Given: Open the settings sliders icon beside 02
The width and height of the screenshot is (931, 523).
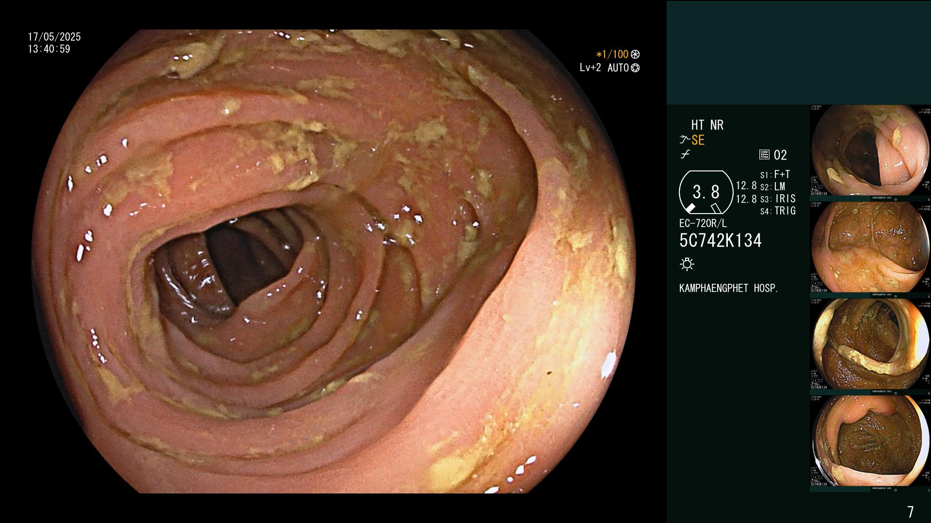Looking at the screenshot, I should click(764, 155).
